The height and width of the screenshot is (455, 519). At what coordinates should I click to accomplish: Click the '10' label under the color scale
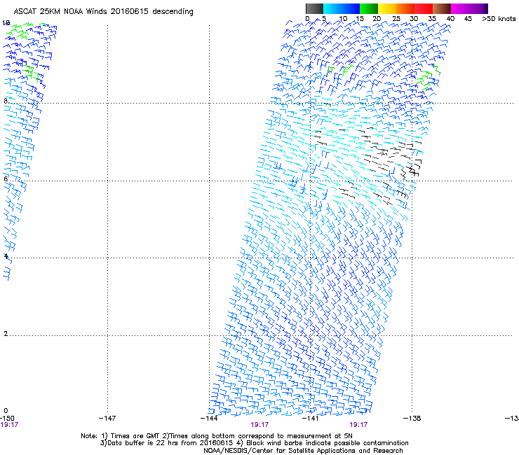(343, 19)
